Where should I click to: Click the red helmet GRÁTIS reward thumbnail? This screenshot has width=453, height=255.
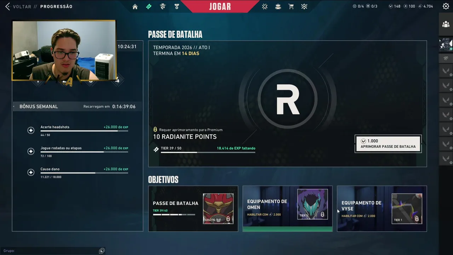click(218, 209)
